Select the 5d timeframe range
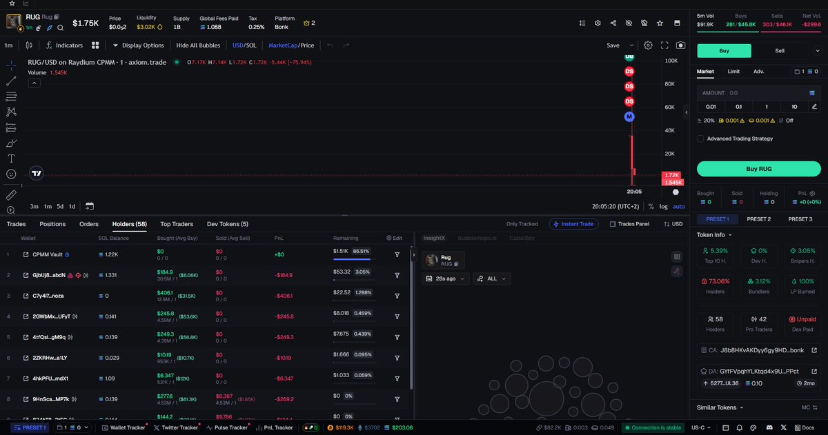The height and width of the screenshot is (435, 828). coord(60,206)
